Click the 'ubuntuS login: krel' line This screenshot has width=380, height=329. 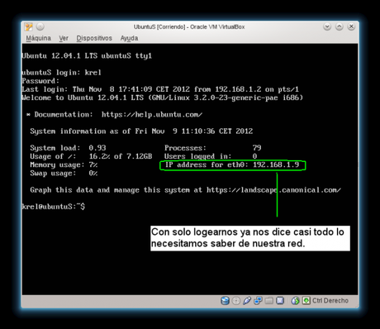coord(61,73)
